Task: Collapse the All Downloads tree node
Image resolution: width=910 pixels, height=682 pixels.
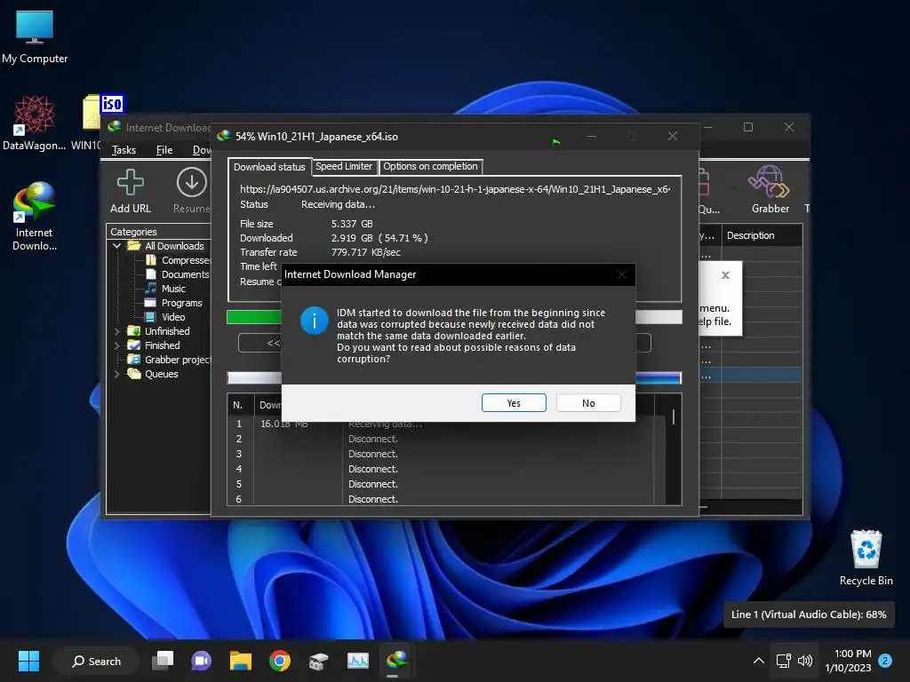Action: pos(116,246)
